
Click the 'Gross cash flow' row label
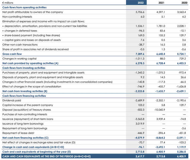point(12,54)
